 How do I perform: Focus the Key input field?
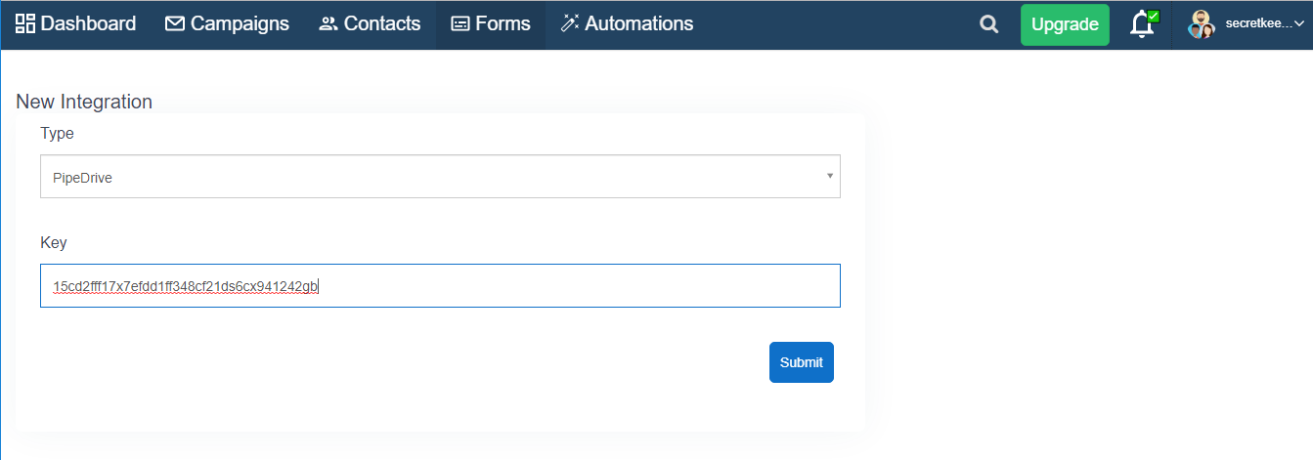(440, 286)
